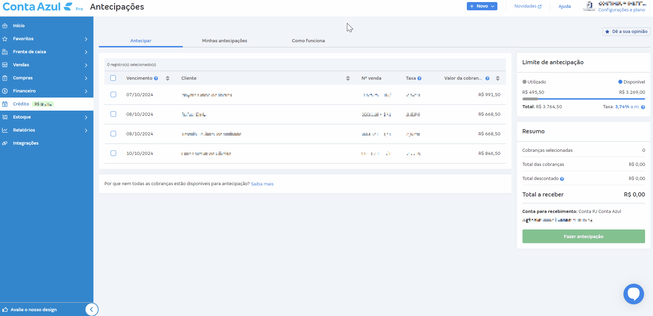The image size is (653, 316).
Task: Open the chat support bubble
Action: pos(633,294)
